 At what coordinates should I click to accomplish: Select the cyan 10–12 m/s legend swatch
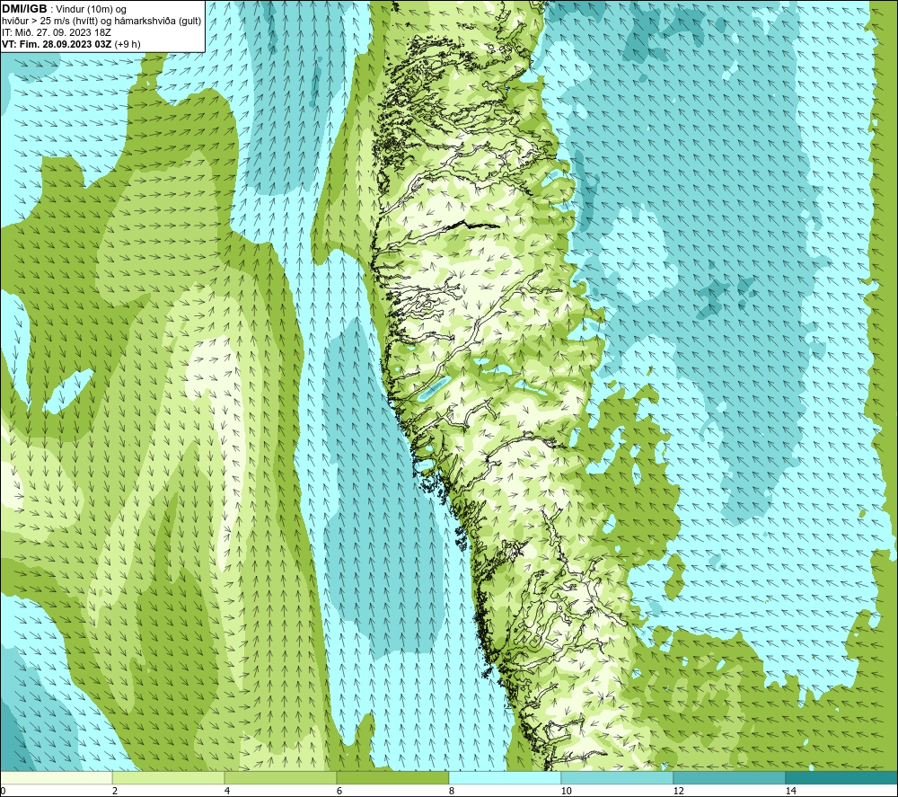pos(618,777)
